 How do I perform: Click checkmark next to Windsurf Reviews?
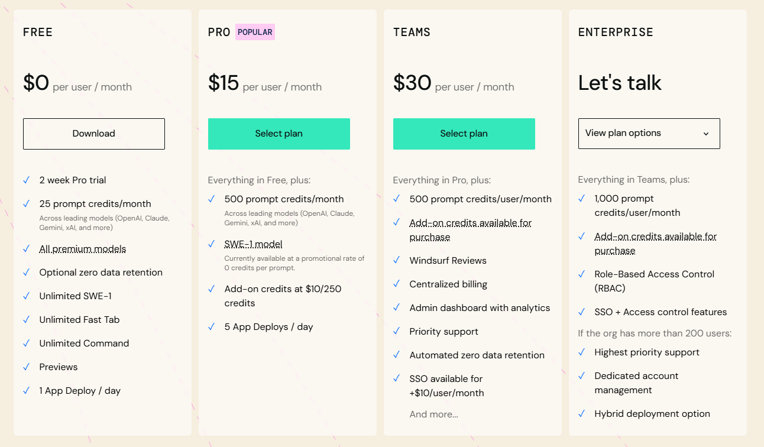(x=396, y=260)
